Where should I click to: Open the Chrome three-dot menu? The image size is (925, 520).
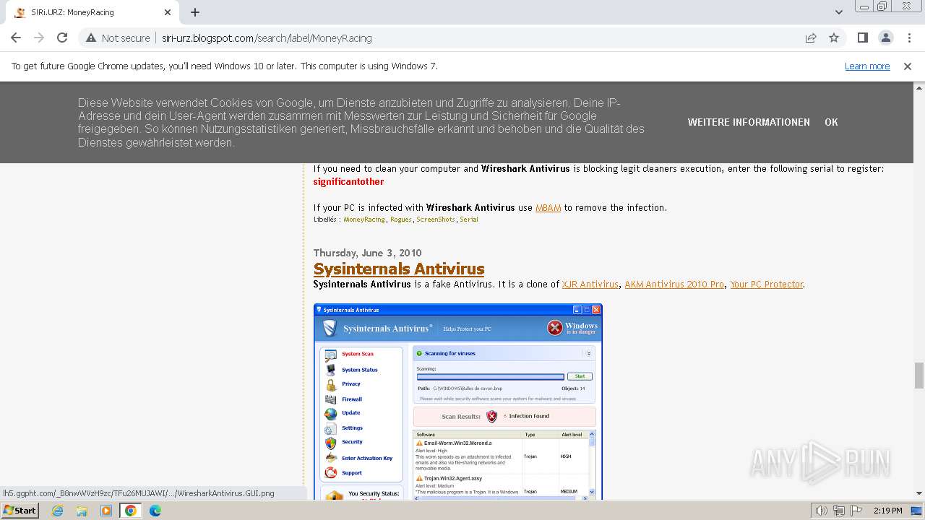pos(908,38)
